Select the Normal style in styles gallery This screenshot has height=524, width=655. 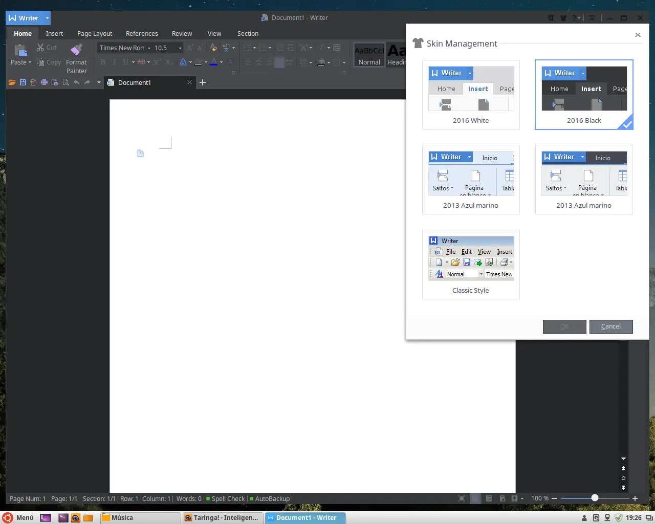click(x=369, y=55)
